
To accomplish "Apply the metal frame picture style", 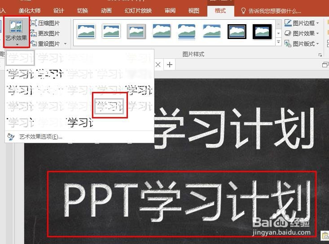I will (x=136, y=31).
